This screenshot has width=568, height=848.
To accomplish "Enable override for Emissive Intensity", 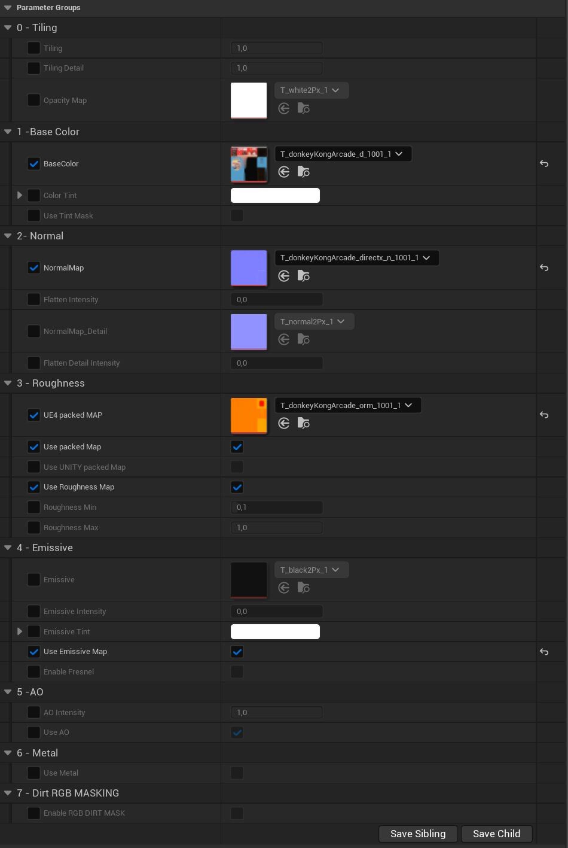I will 34,611.
